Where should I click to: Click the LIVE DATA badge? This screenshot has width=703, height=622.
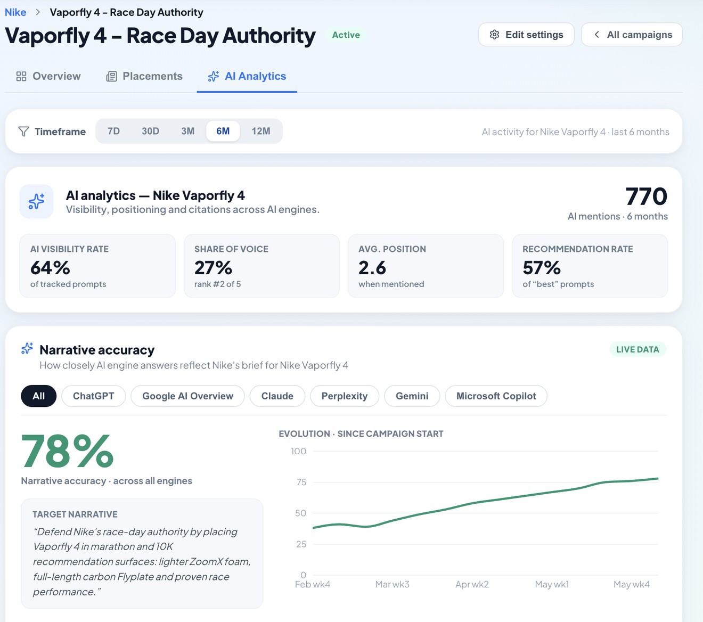pos(637,349)
